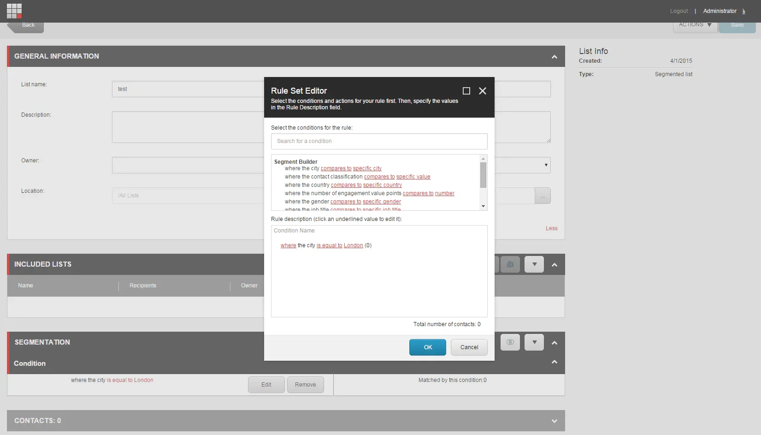Click the intersection icon in the Segmentation toolbar
761x435 pixels.
(x=510, y=342)
